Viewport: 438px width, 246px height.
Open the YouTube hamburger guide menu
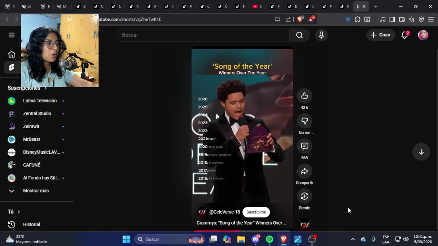(12, 35)
